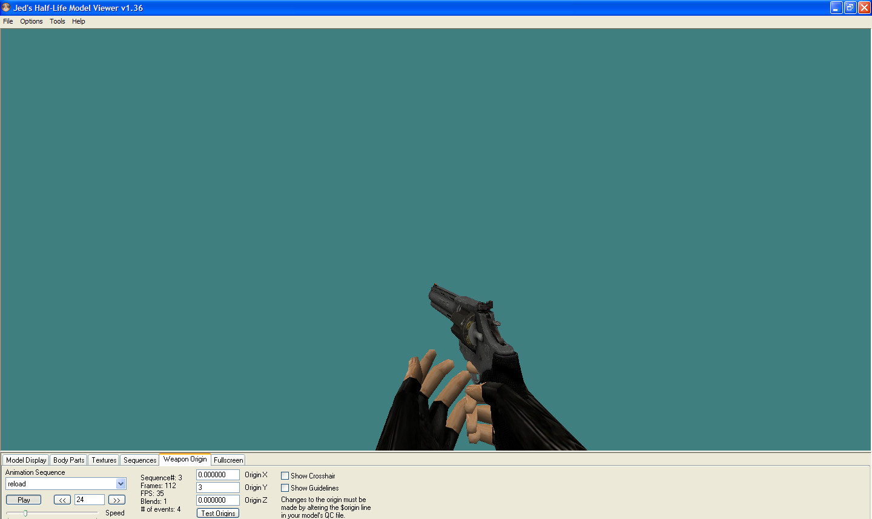Screen dimensions: 872x519
Task: Step back a frame with the << button
Action: pos(62,500)
